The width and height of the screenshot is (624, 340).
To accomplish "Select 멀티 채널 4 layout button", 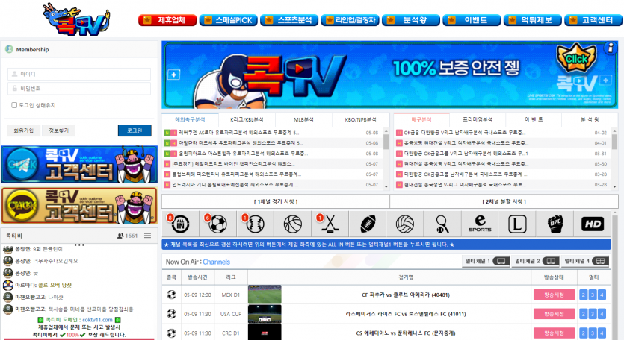I will [587, 261].
